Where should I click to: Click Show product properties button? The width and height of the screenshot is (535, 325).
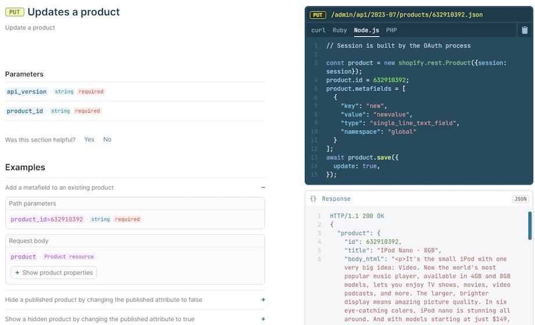54,273
